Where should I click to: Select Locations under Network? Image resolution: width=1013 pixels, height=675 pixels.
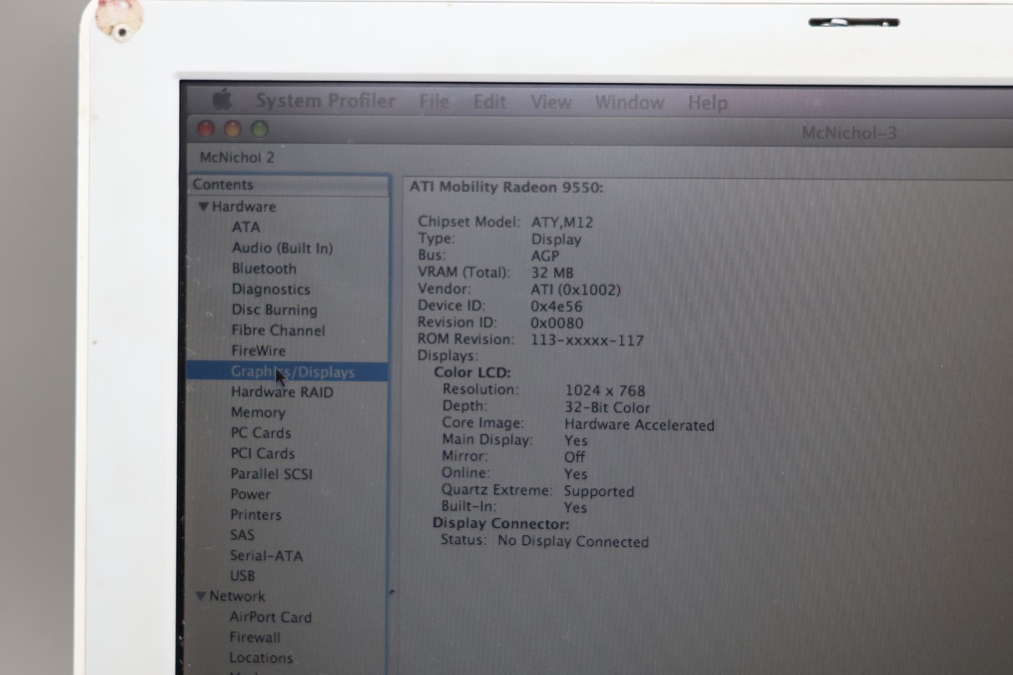coord(261,657)
